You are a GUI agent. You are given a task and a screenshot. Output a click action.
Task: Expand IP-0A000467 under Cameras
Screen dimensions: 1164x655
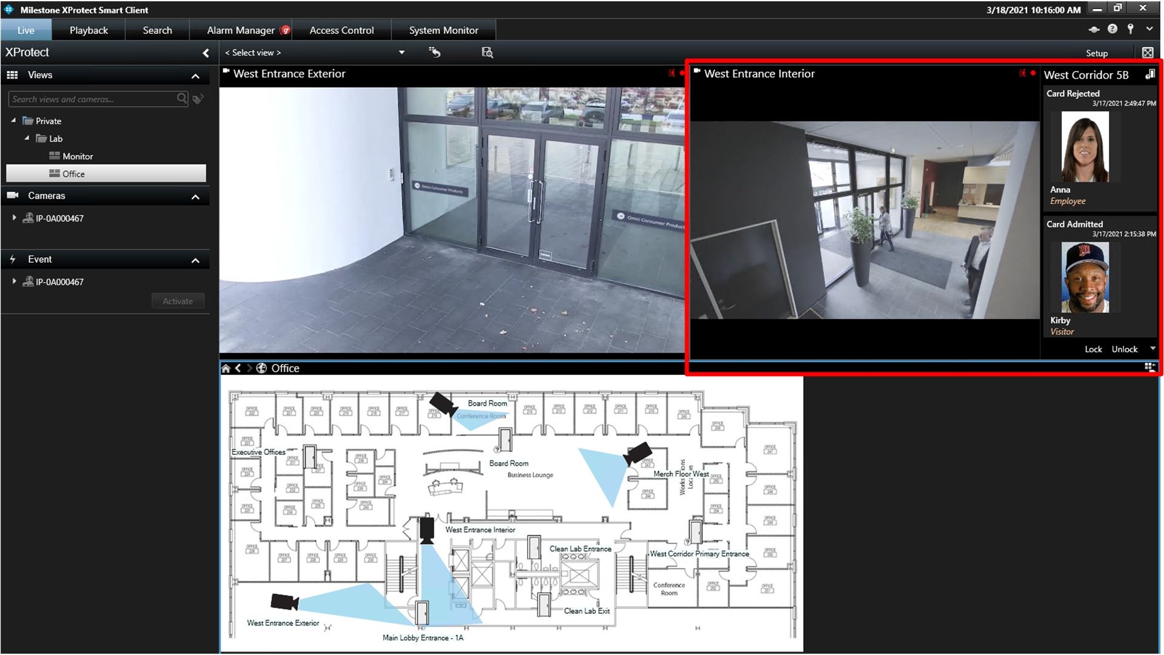pos(14,217)
